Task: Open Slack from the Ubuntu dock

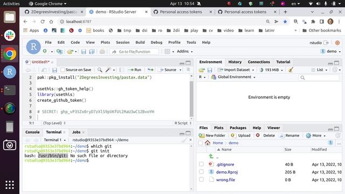Action: click(x=10, y=35)
